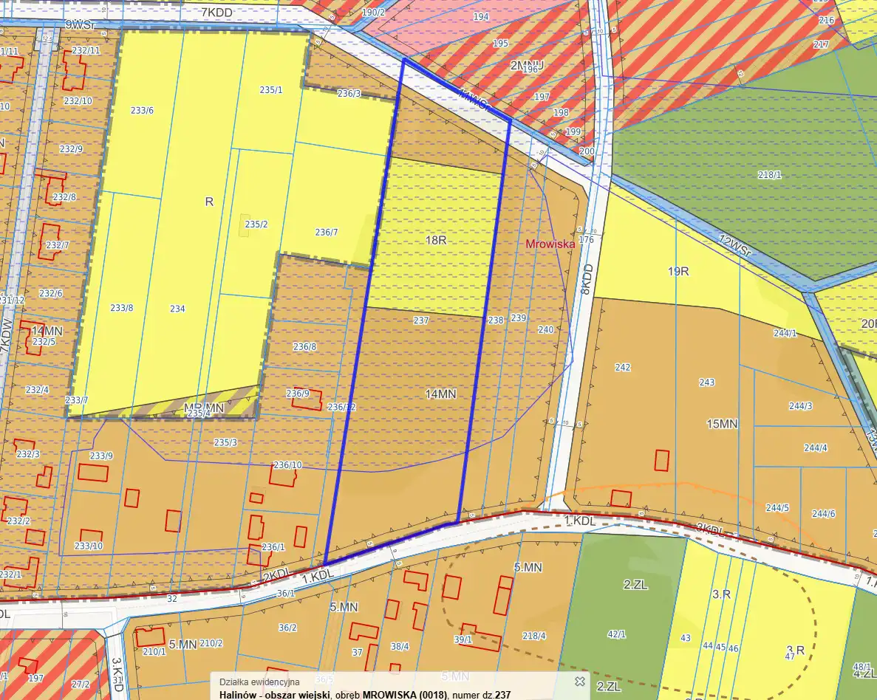Click parcel 244/1 label
The height and width of the screenshot is (700, 877).
click(x=785, y=333)
